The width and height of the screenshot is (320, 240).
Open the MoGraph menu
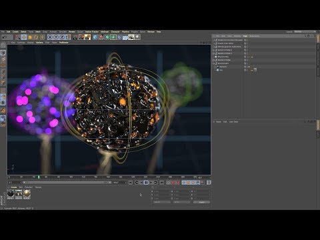105,32
